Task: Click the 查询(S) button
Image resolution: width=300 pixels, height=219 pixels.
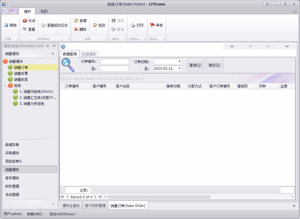Action: [x=195, y=65]
